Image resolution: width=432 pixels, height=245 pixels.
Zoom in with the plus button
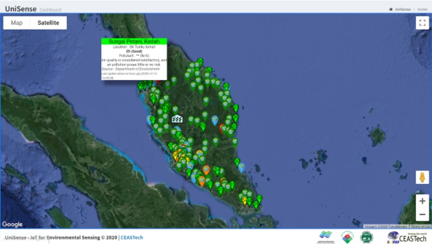(422, 201)
